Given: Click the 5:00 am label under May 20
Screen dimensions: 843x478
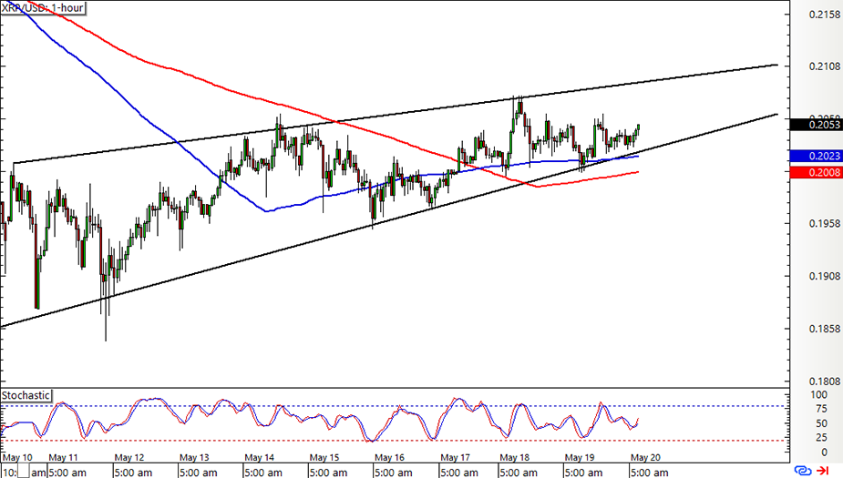Looking at the screenshot, I should pos(650,473).
